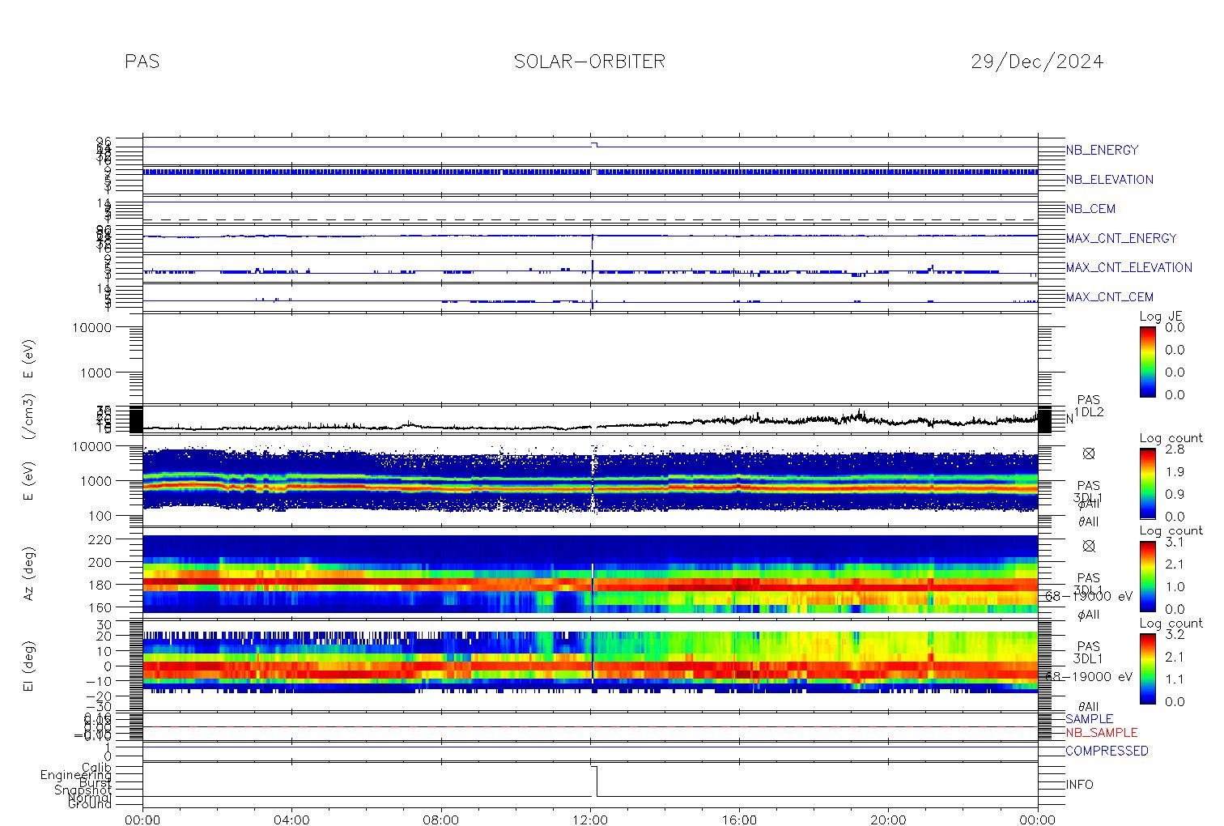
Task: Click the INFO label
Action: coord(1079,785)
